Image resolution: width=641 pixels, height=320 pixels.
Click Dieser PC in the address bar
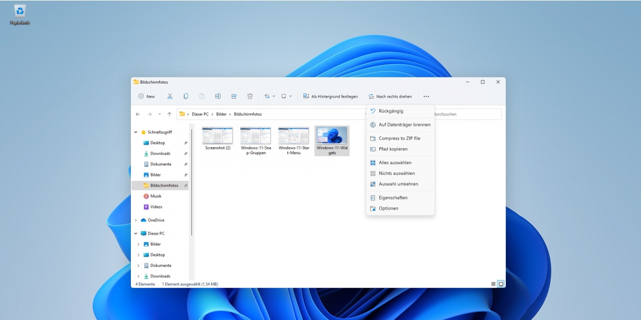point(200,114)
